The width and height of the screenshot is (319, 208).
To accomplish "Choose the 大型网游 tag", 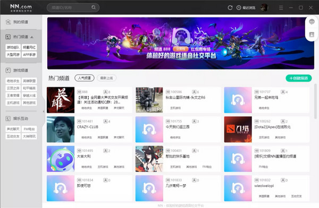I will click(x=13, y=55).
